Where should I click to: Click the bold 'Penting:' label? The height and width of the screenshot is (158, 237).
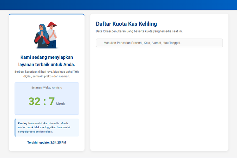[x=23, y=123]
